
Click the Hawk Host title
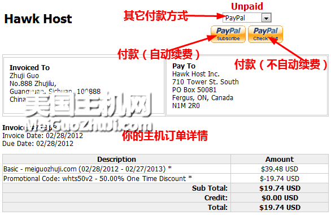38,19
